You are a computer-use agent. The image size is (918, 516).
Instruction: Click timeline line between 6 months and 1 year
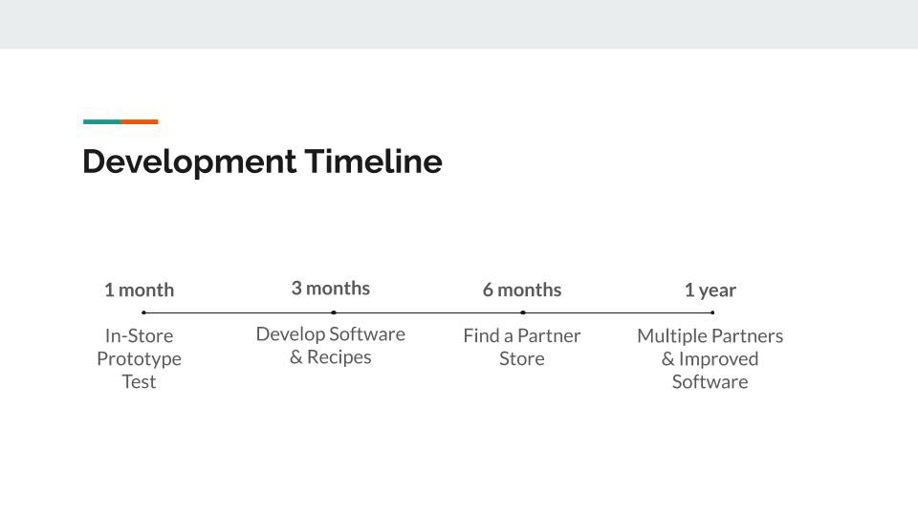click(x=618, y=312)
